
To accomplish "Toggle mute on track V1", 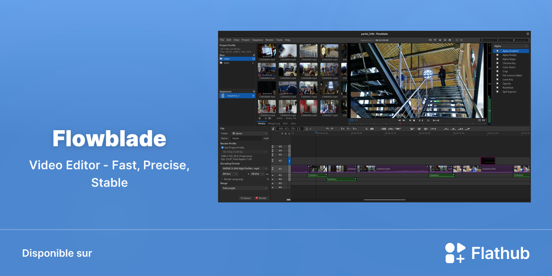I will (272, 169).
